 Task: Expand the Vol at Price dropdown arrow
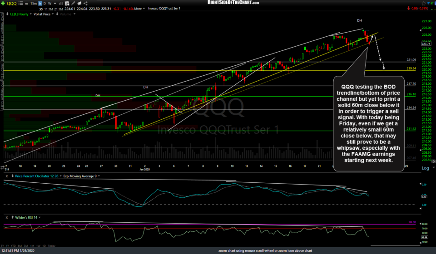pyautogui.click(x=53, y=14)
